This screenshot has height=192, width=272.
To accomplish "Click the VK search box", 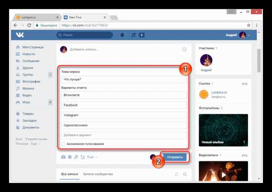I will click(85, 35).
